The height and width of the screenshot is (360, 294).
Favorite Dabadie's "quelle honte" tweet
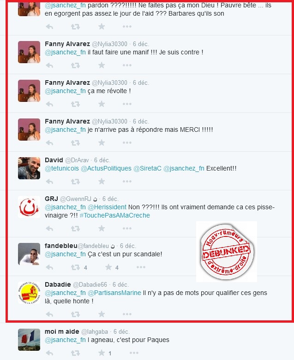tap(102, 314)
